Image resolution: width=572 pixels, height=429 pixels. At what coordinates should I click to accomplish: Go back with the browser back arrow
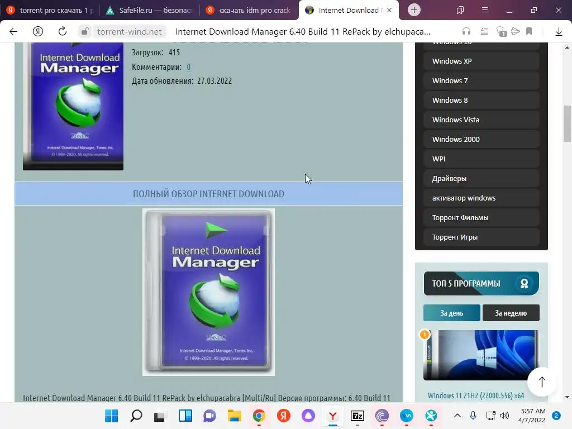point(13,32)
